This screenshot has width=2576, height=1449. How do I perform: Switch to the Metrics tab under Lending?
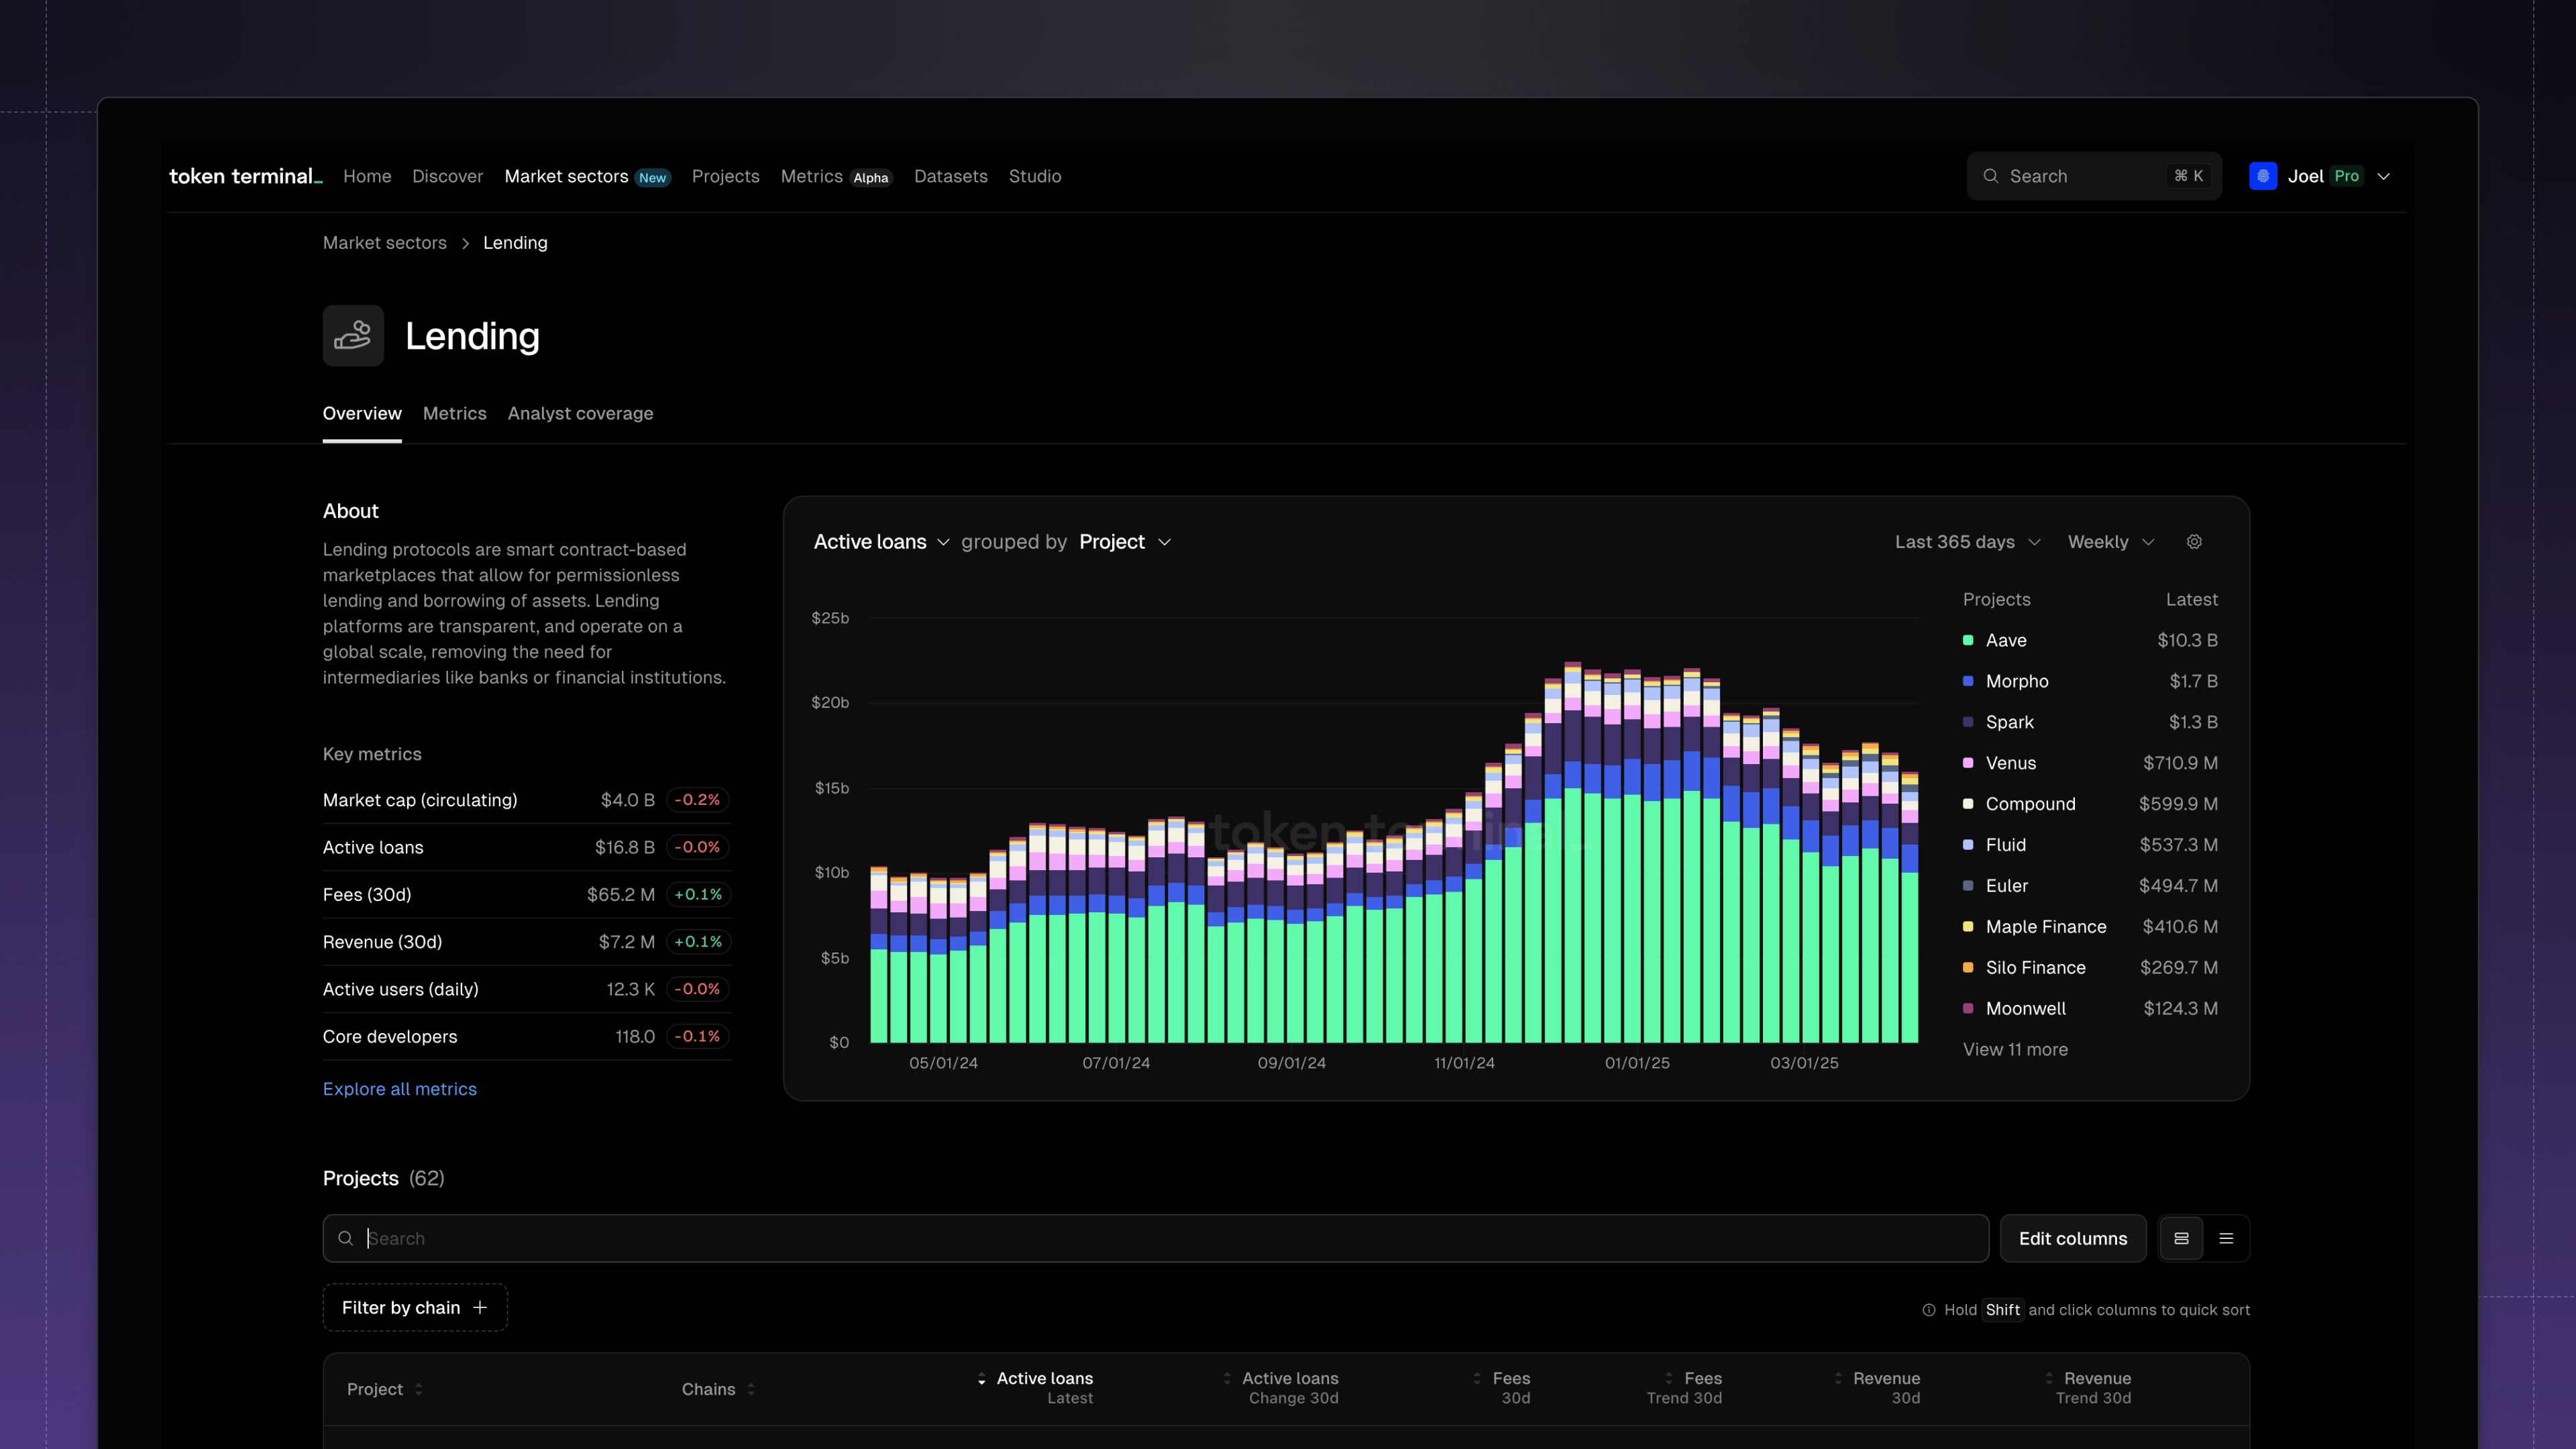pyautogui.click(x=454, y=413)
